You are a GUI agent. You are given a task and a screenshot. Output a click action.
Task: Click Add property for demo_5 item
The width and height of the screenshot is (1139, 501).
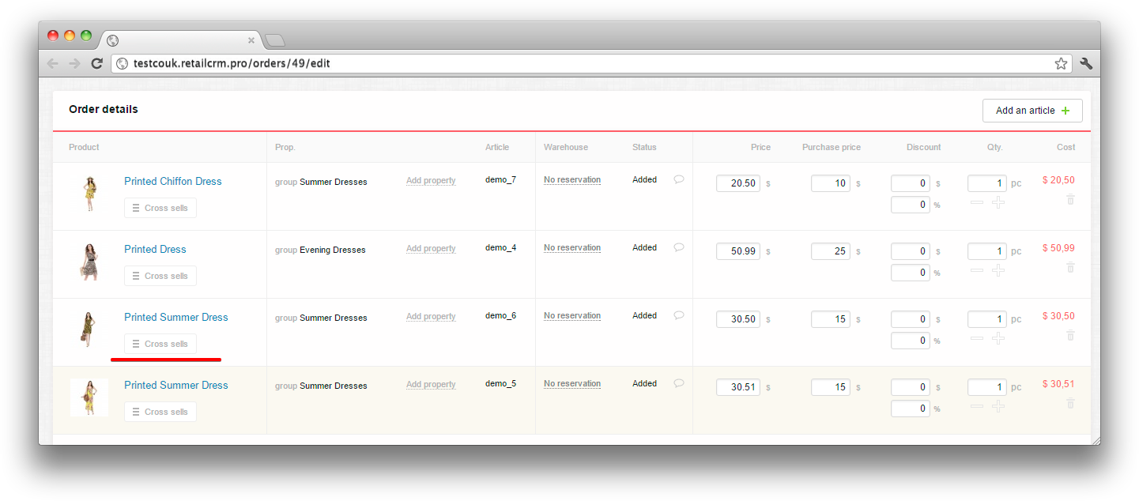click(x=431, y=385)
